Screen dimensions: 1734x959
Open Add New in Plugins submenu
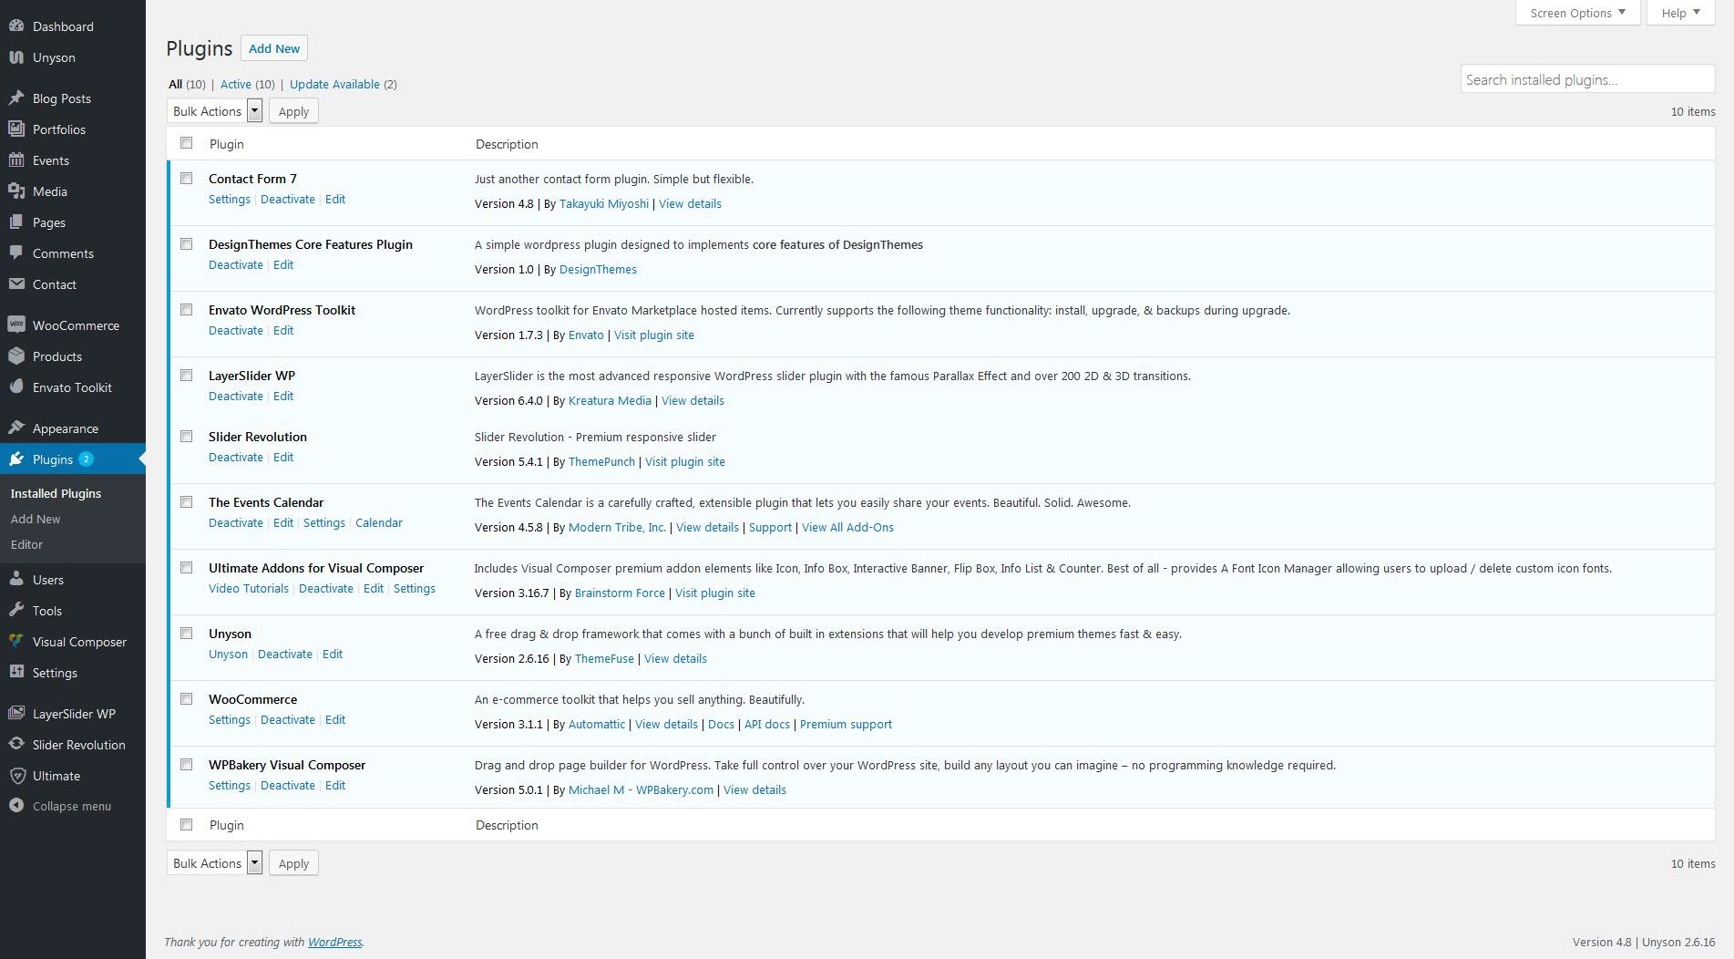(x=36, y=519)
